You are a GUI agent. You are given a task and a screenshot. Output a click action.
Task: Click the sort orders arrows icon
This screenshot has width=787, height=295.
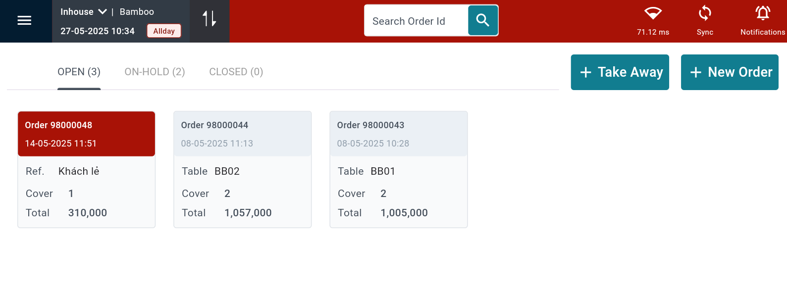point(209,19)
